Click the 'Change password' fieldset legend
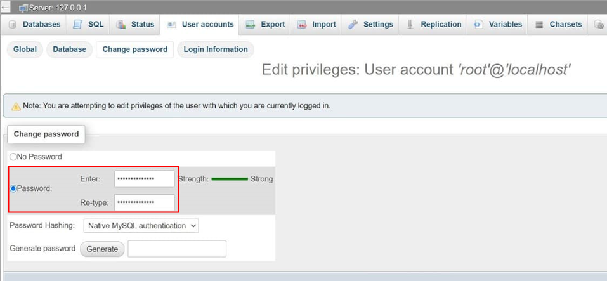This screenshot has height=281, width=607. tap(46, 134)
